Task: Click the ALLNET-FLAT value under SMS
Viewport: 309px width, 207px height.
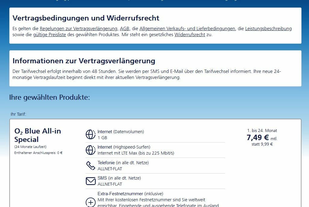Action: (x=110, y=184)
